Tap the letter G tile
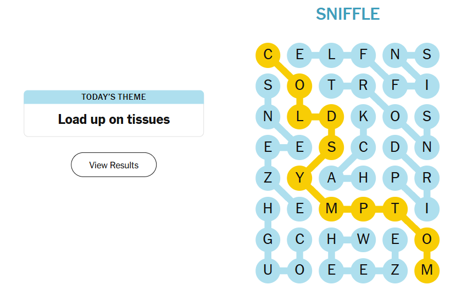 tap(268, 240)
